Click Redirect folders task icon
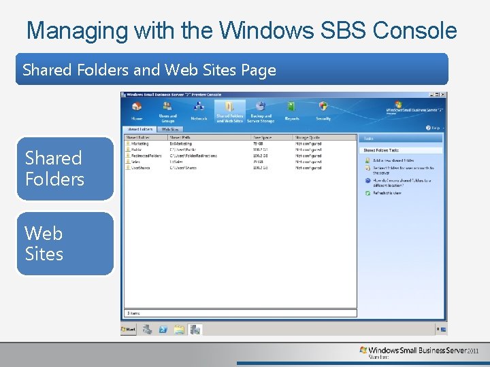 coord(367,169)
